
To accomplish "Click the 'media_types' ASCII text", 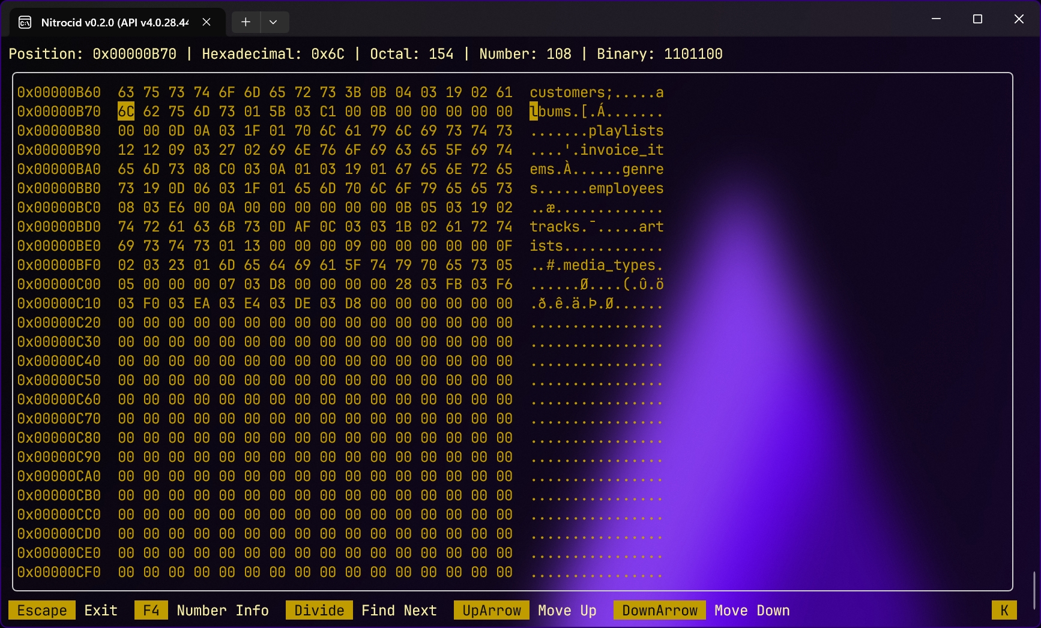I will point(609,265).
